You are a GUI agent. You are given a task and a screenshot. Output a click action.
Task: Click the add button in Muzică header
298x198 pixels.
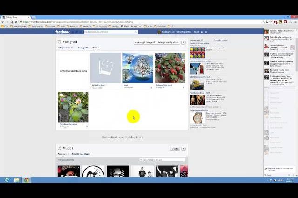tap(175, 149)
